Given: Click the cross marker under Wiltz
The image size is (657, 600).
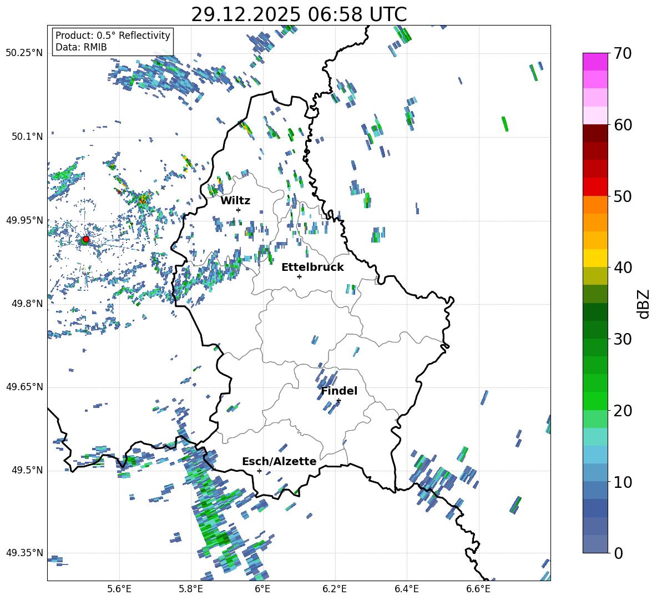Looking at the screenshot, I should [x=239, y=210].
